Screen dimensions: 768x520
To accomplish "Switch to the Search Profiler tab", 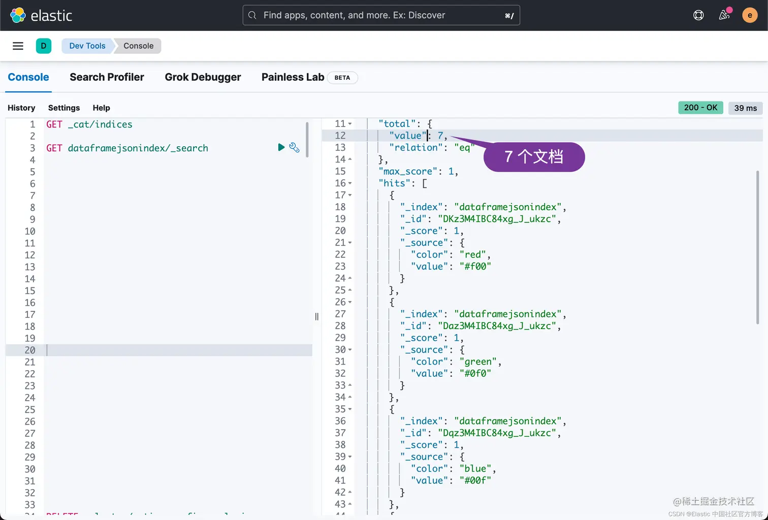I will coord(107,77).
